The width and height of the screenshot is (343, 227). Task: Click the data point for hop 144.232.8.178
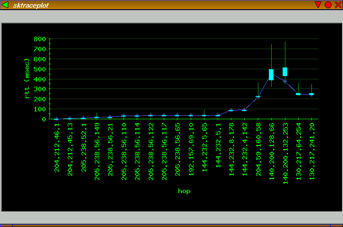pyautogui.click(x=231, y=110)
